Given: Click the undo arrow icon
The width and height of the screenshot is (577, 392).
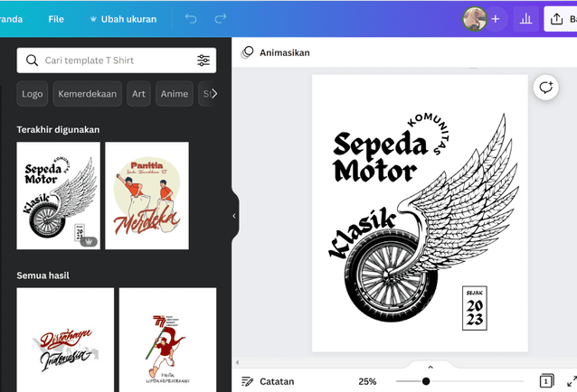Looking at the screenshot, I should (191, 19).
